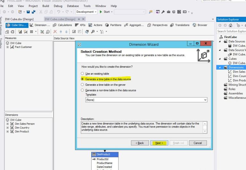The image size is (246, 170).
Task: Click the New Project toolbar icon
Action: [x=20, y=12]
